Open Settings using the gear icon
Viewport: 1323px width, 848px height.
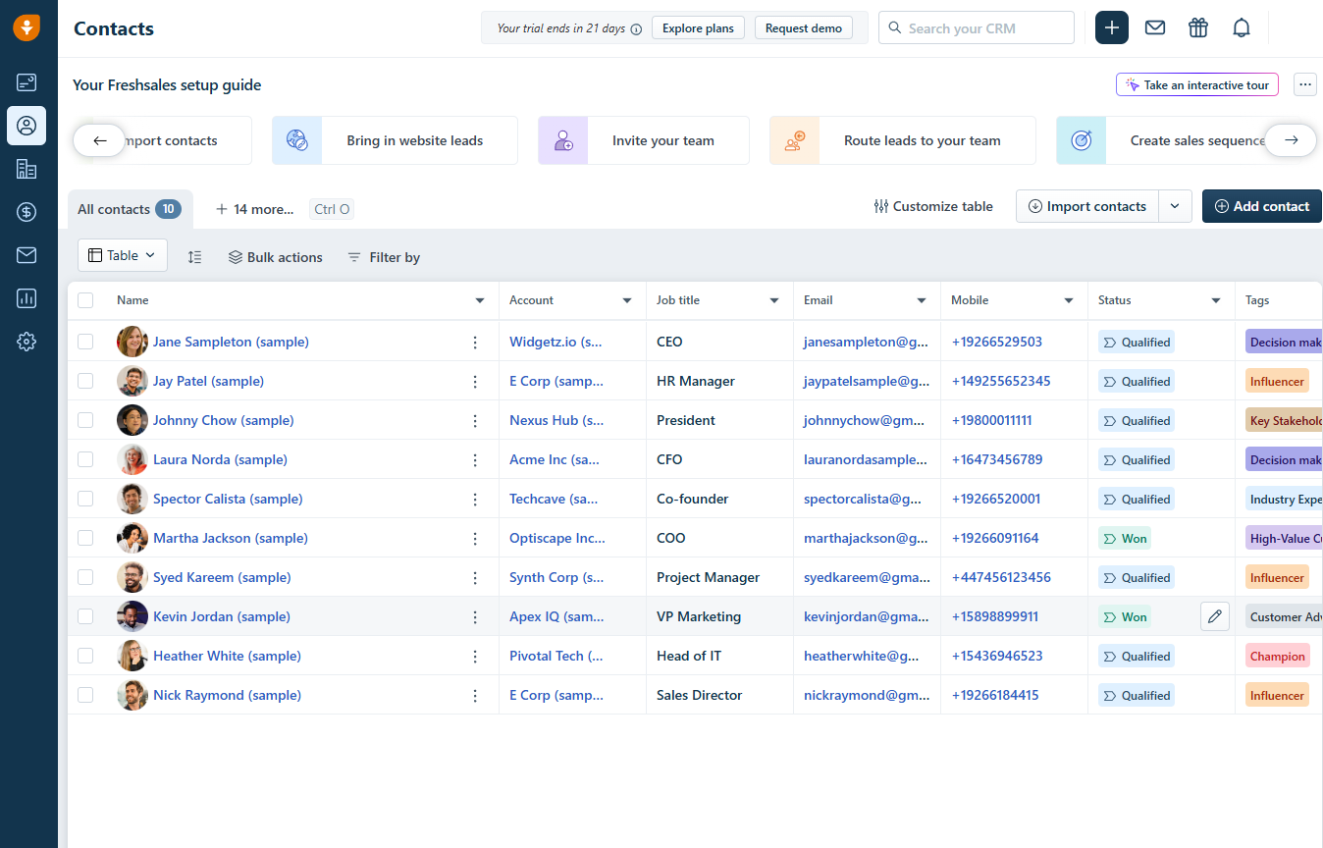[26, 342]
